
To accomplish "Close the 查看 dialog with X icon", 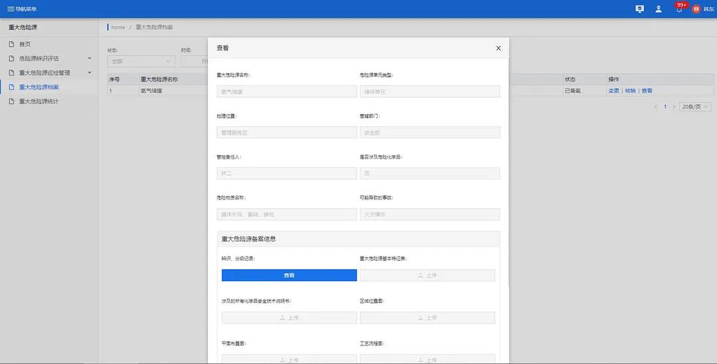I will 499,48.
